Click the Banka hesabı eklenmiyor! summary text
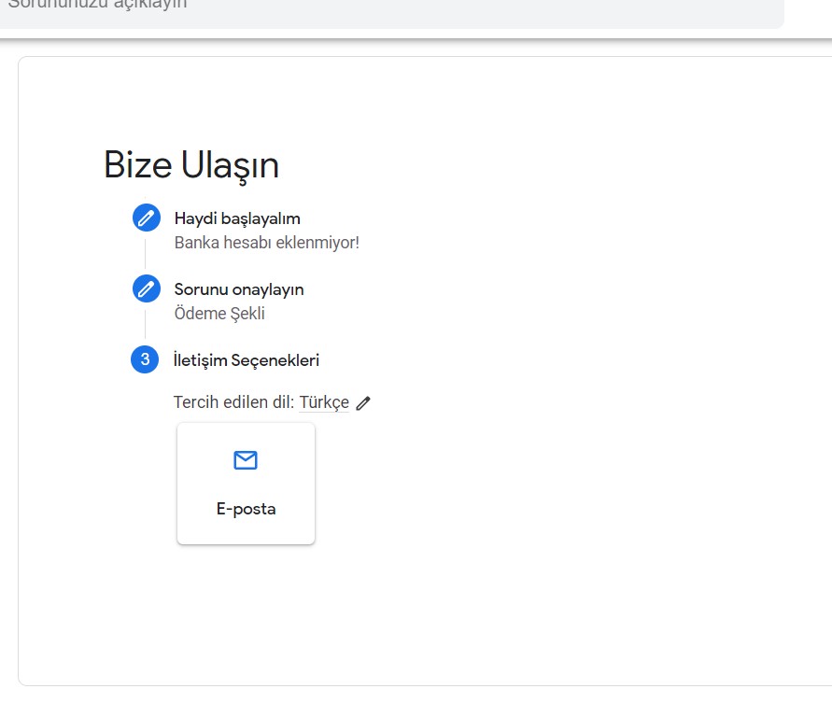This screenshot has height=717, width=832. coord(267,243)
